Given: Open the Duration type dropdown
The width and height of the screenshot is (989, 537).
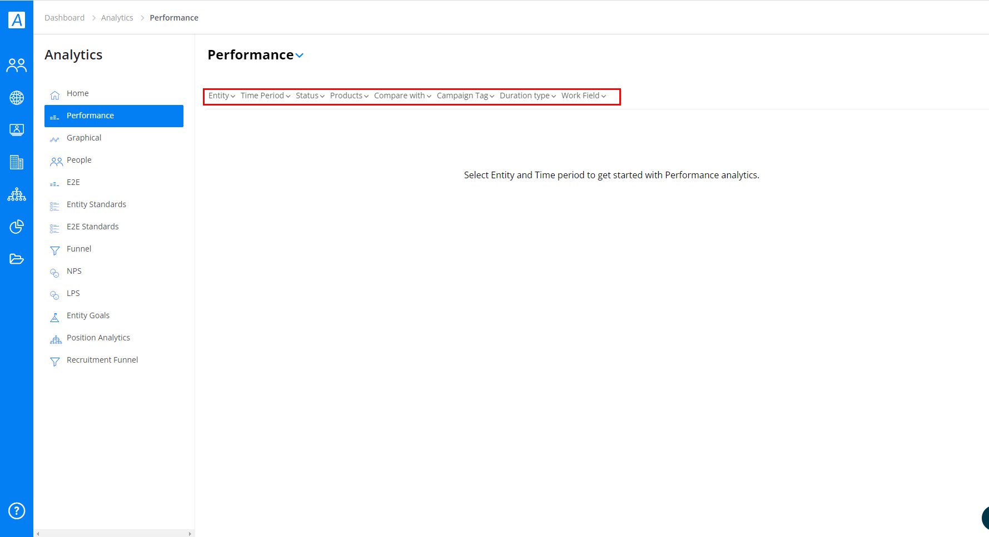Looking at the screenshot, I should click(x=528, y=96).
